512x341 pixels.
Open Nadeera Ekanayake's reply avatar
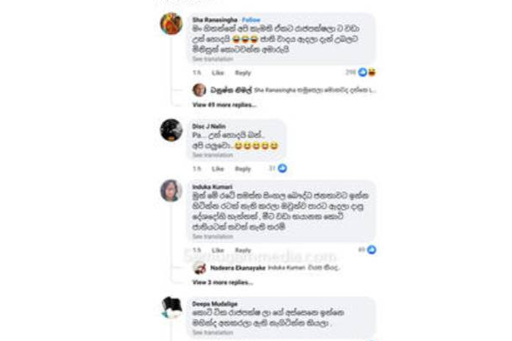pyautogui.click(x=199, y=268)
